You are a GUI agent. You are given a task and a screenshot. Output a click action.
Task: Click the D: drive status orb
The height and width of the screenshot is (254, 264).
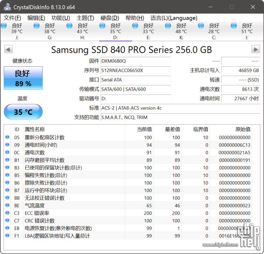(x=102, y=26)
